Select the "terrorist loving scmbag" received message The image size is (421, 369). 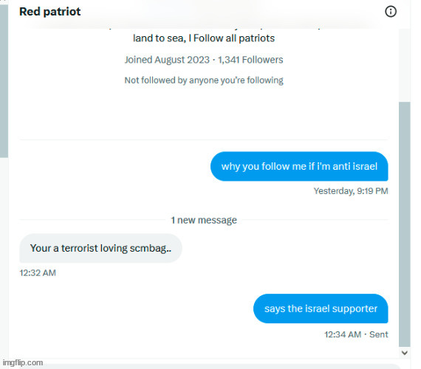pos(100,248)
